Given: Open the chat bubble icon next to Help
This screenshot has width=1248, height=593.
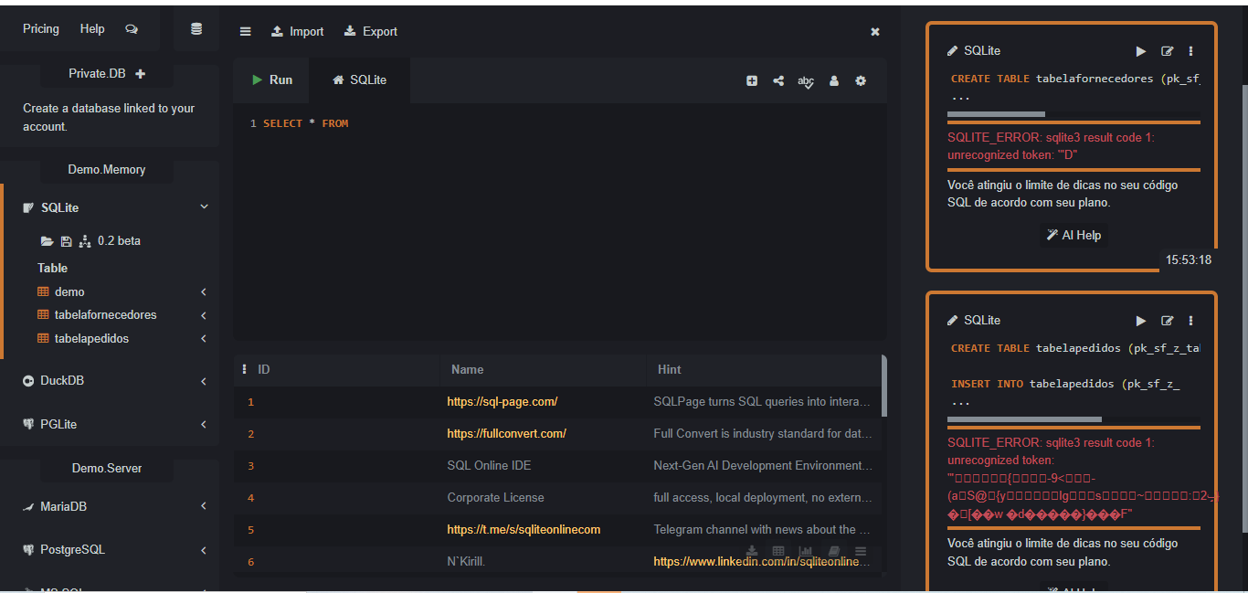Looking at the screenshot, I should tap(132, 29).
